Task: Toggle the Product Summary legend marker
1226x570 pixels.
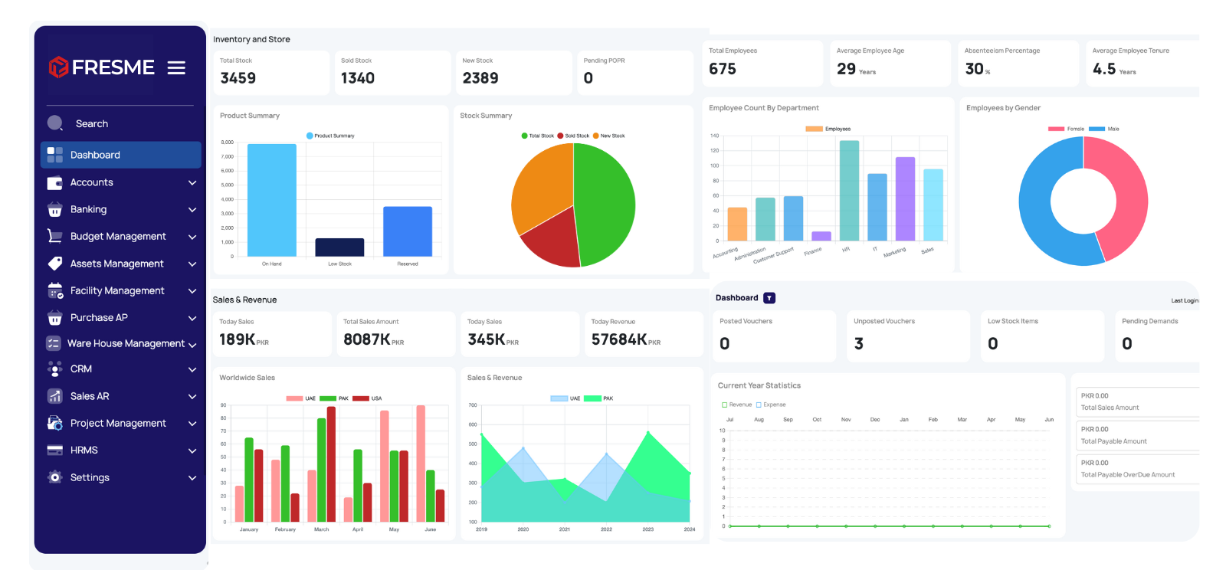Action: click(x=310, y=136)
